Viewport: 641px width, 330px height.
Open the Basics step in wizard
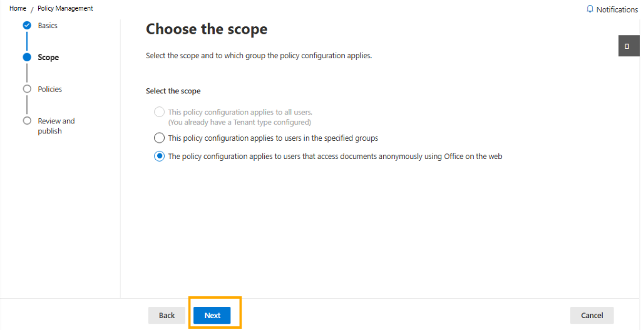[48, 25]
